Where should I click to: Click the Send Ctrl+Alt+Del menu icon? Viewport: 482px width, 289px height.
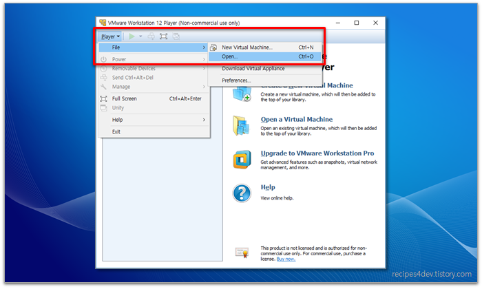click(x=103, y=77)
